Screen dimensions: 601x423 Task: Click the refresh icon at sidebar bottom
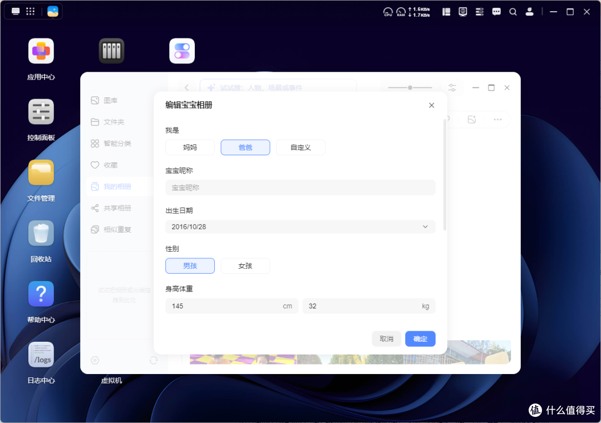(x=154, y=361)
